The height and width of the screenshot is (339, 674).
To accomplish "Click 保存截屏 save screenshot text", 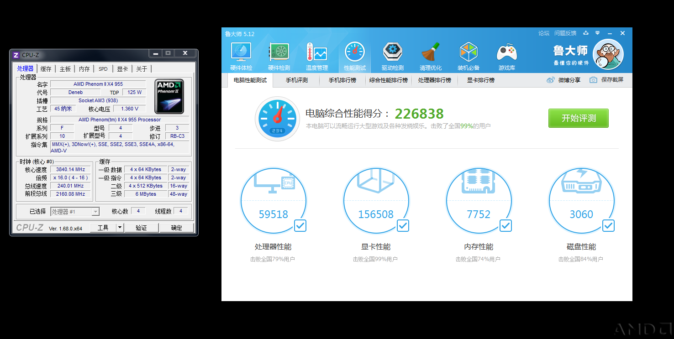I will tap(612, 80).
